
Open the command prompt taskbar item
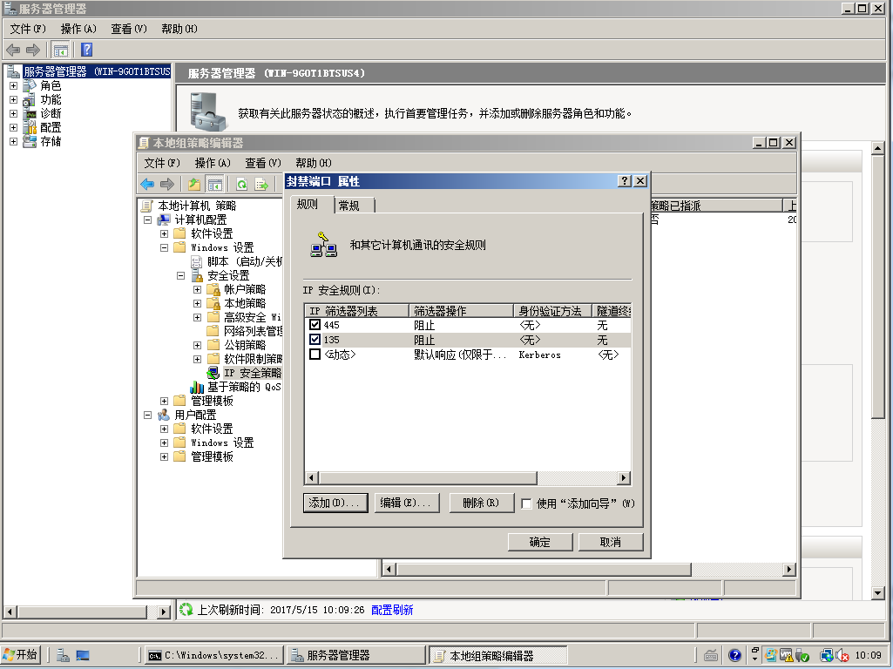pyautogui.click(x=213, y=655)
